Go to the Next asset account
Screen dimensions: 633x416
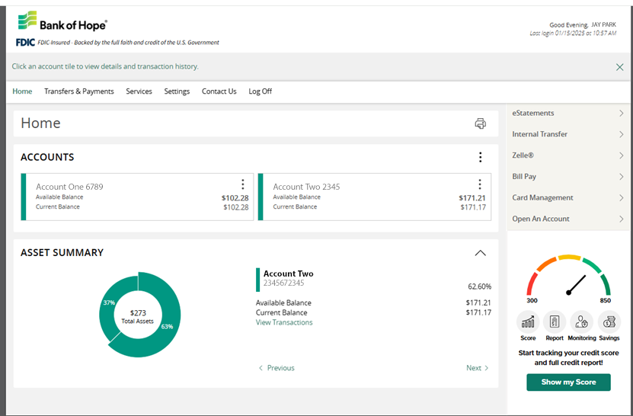tap(477, 368)
